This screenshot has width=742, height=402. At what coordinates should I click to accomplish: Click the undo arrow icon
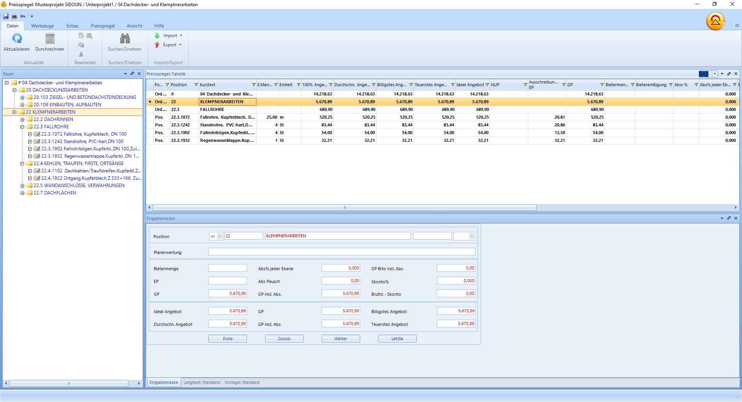point(23,16)
